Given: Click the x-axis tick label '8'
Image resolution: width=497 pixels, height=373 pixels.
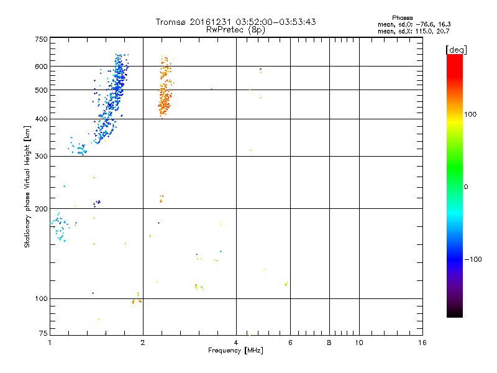Looking at the screenshot, I should 329,343.
